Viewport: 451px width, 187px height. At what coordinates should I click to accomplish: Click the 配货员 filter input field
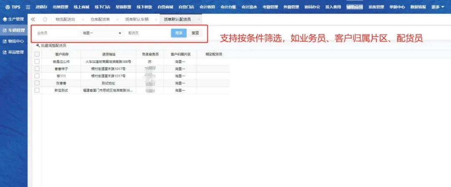tap(147, 33)
